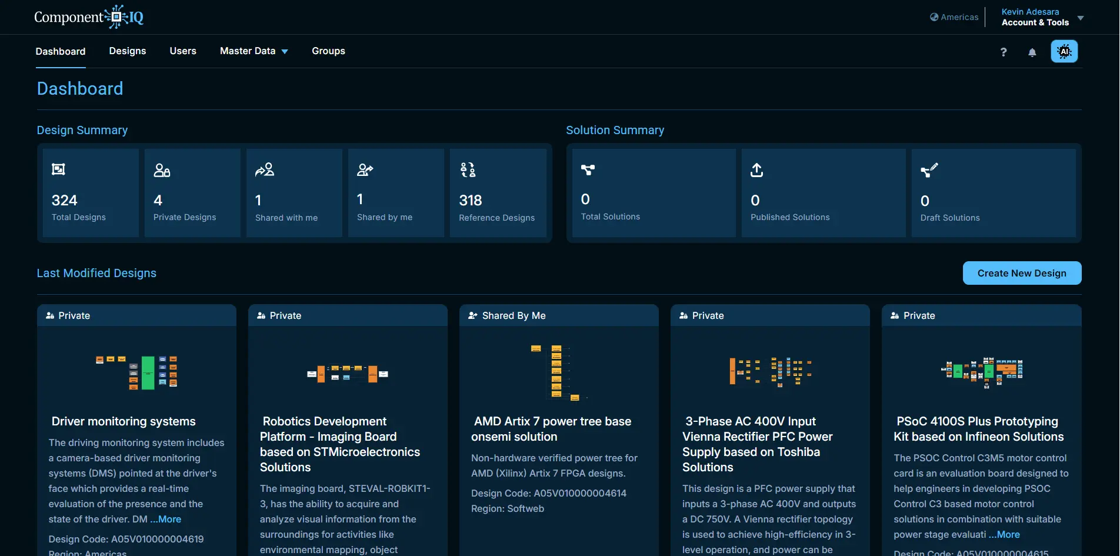Expand the Master Data menu arrow
This screenshot has width=1120, height=556.
tap(285, 52)
